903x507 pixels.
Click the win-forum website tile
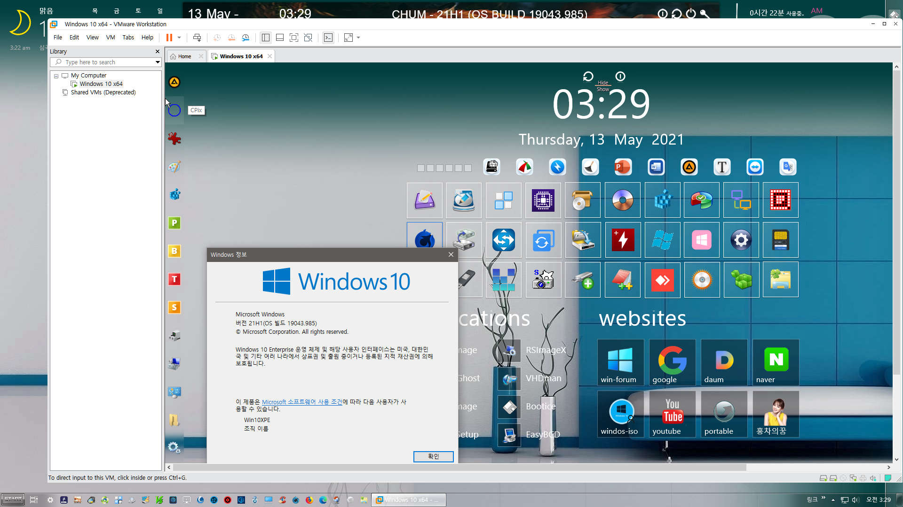(x=620, y=362)
